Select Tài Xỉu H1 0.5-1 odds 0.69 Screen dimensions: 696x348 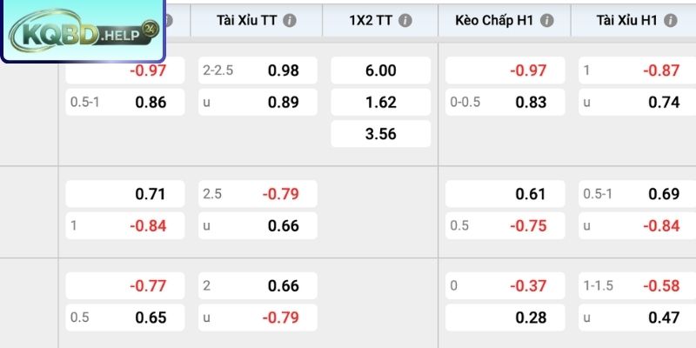[x=638, y=194]
